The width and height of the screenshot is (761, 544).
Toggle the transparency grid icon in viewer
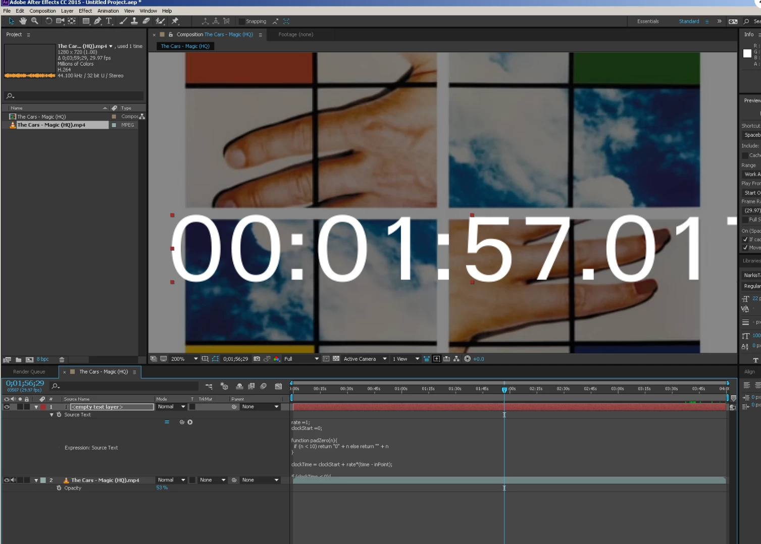[336, 359]
